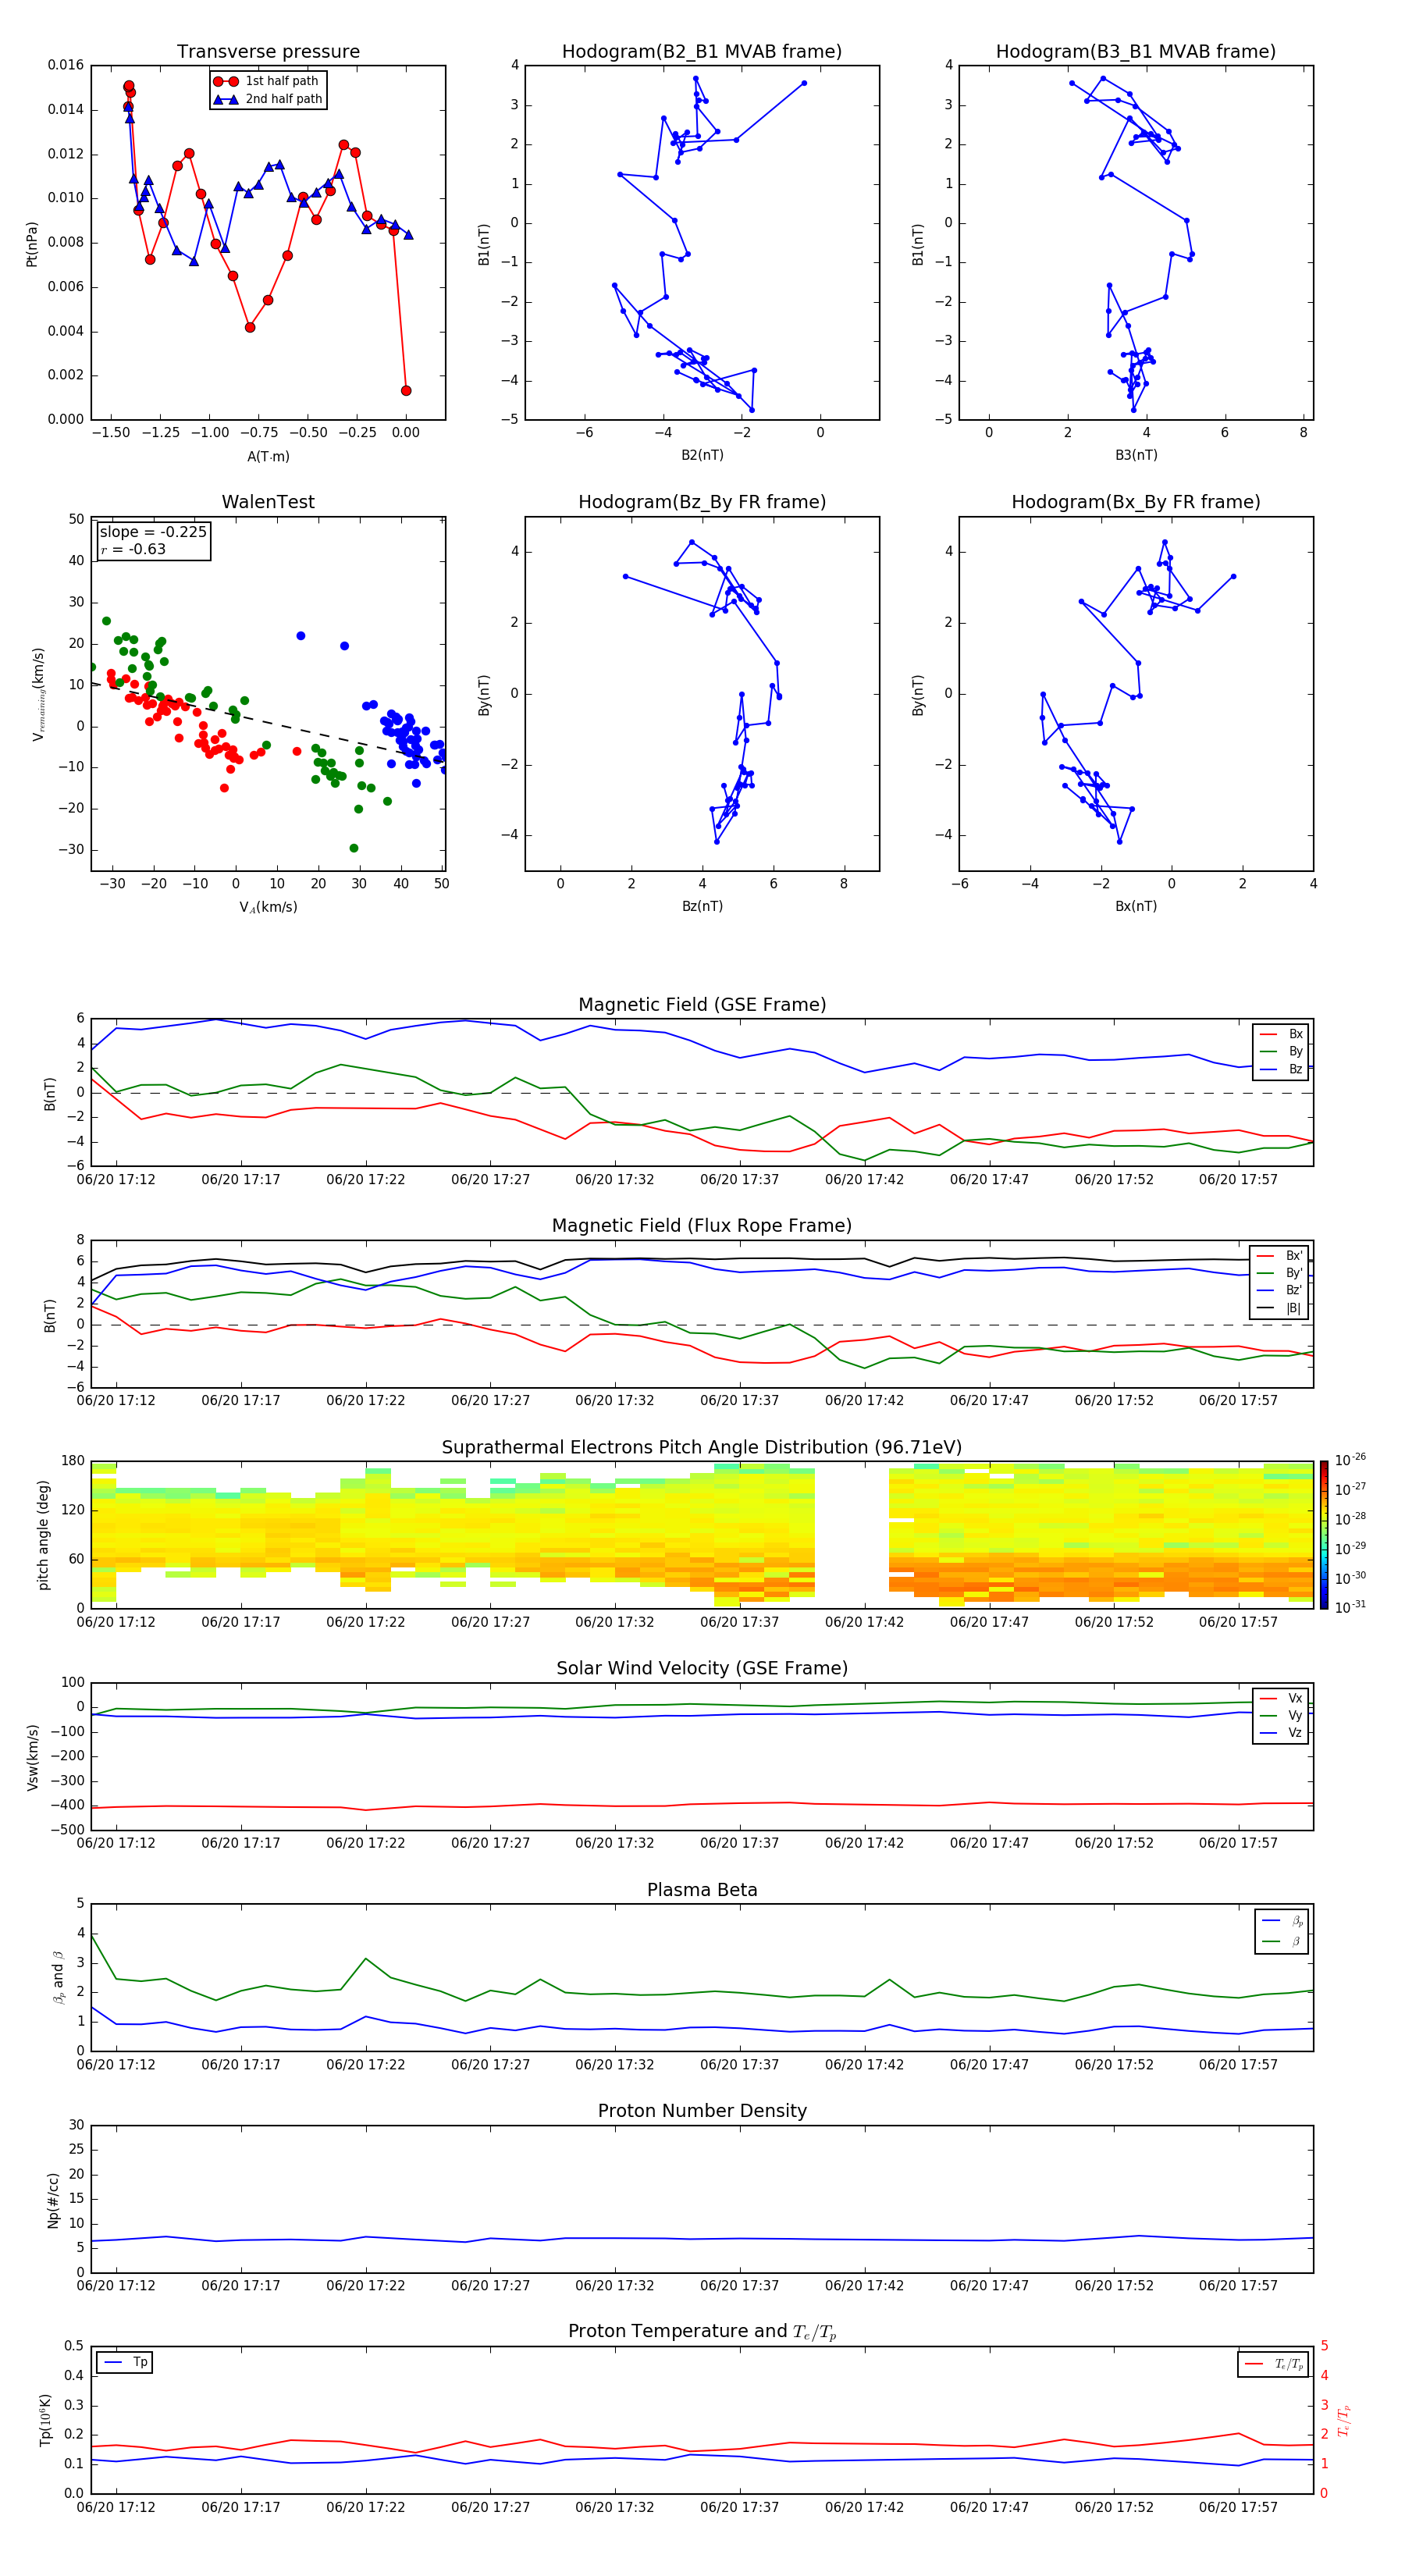Select the By entry in GSE field legend

pyautogui.click(x=1282, y=1052)
